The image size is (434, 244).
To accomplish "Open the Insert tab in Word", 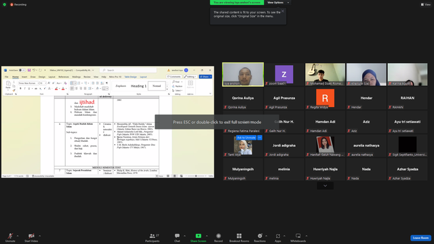I will click(x=24, y=77).
